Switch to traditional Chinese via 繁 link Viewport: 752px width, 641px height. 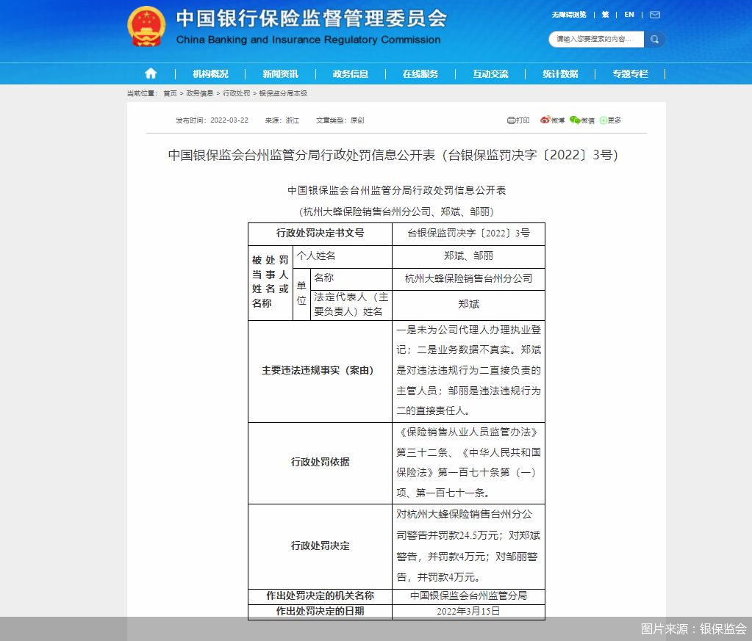605,14
